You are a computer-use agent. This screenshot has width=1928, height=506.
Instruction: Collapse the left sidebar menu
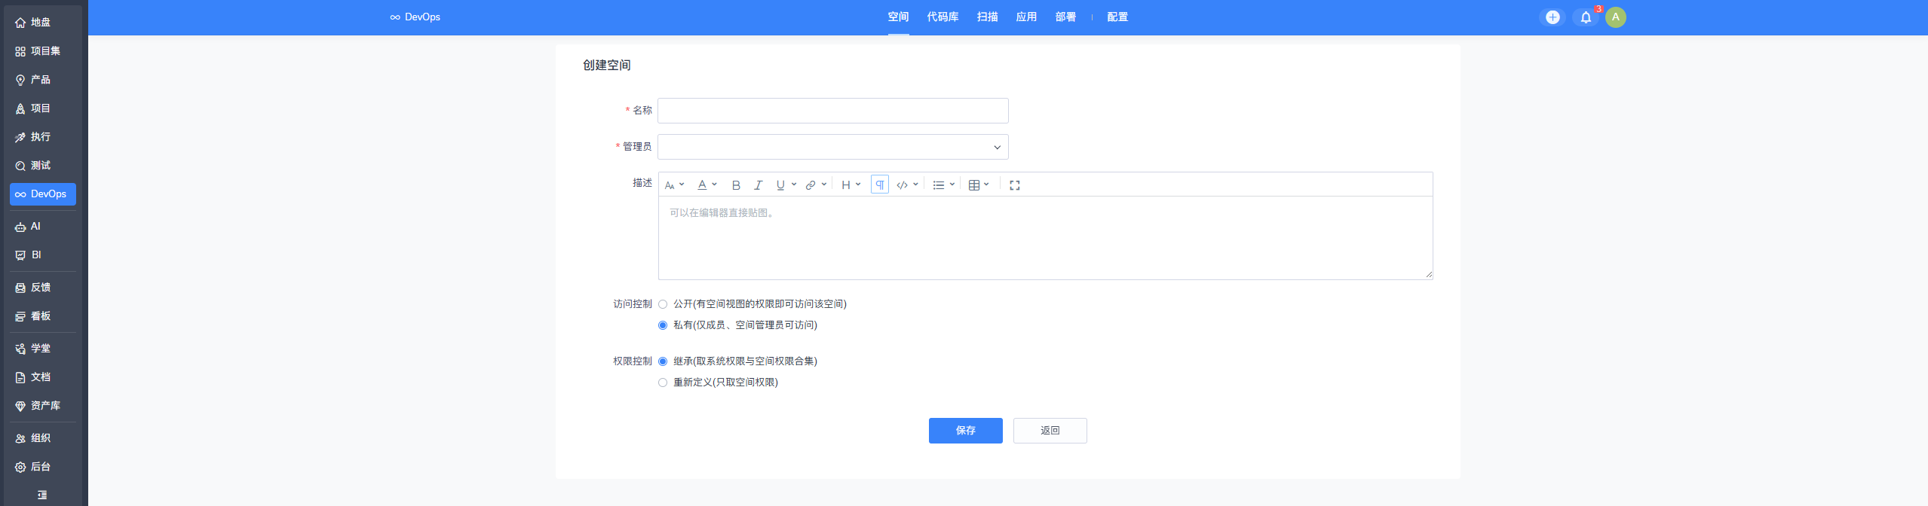point(42,495)
